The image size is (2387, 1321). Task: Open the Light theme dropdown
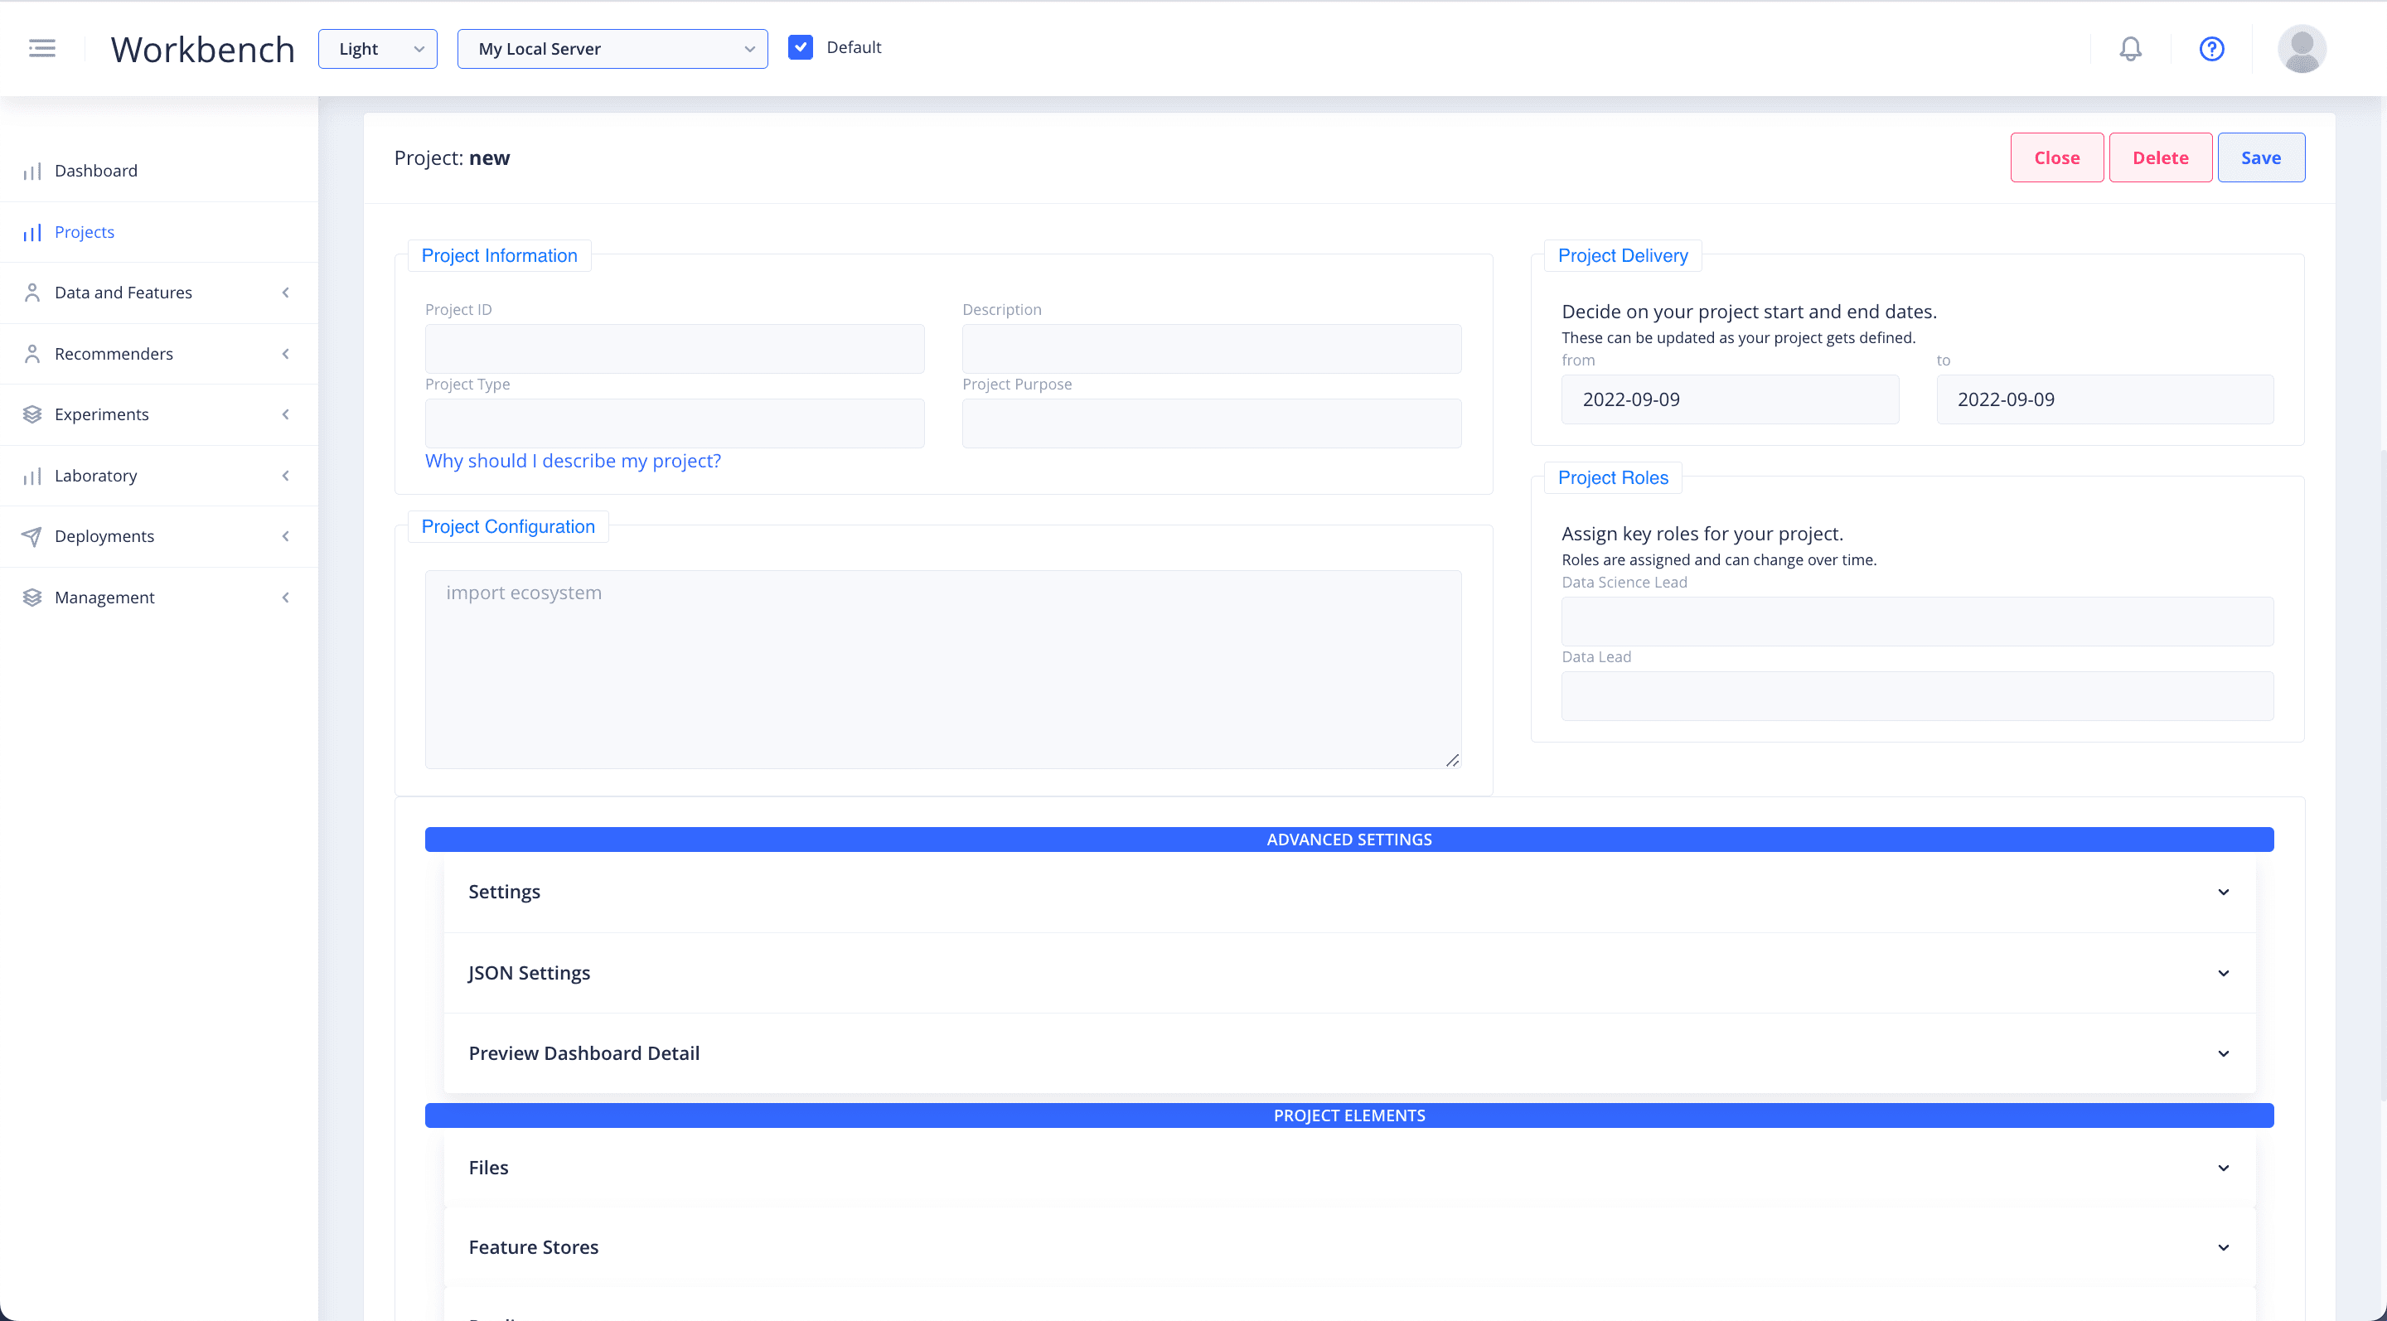(377, 48)
